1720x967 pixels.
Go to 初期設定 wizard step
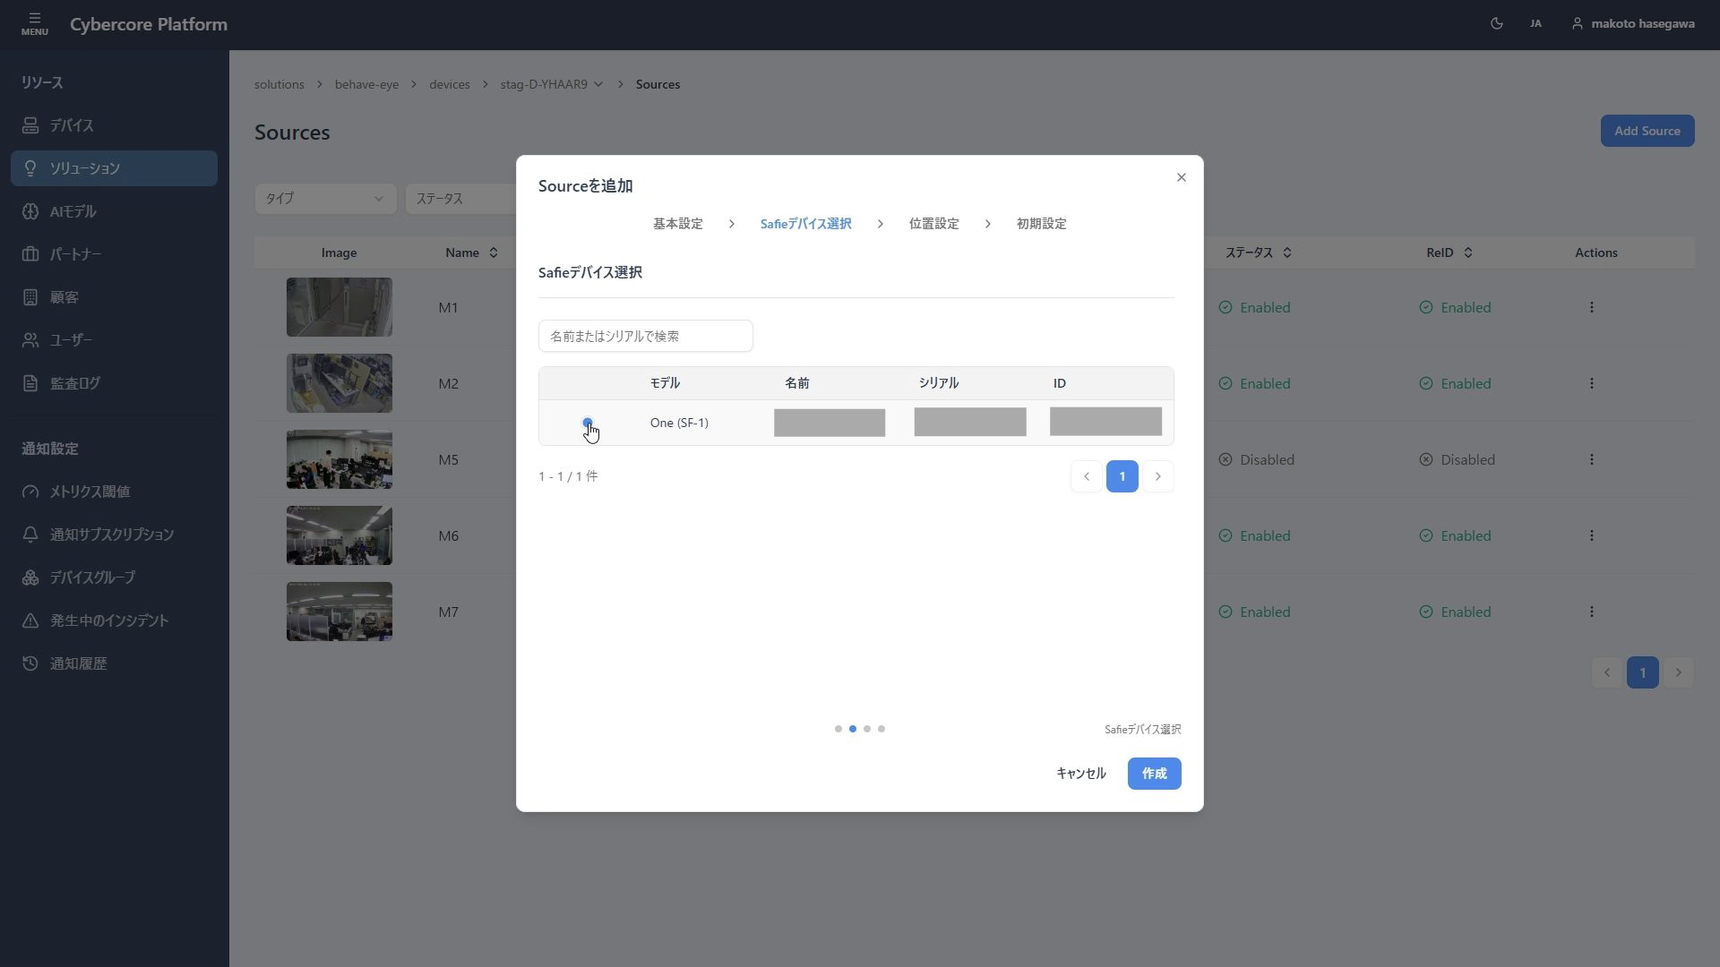pyautogui.click(x=1041, y=224)
